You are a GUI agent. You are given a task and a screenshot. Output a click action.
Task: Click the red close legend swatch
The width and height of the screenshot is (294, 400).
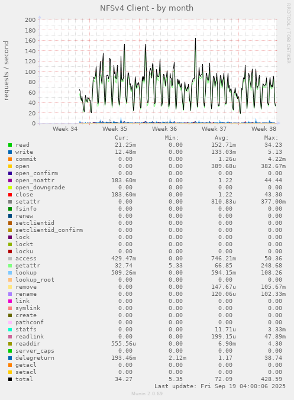click(10, 195)
